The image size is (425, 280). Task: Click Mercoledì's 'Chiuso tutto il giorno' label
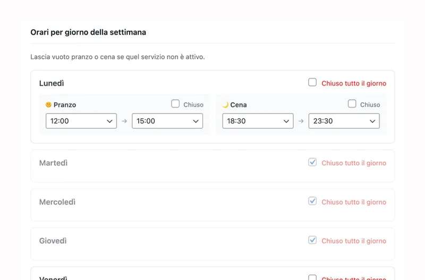pos(354,202)
